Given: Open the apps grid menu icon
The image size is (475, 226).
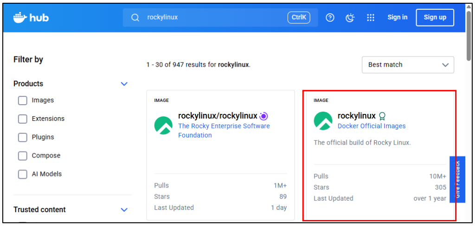Looking at the screenshot, I should point(370,18).
